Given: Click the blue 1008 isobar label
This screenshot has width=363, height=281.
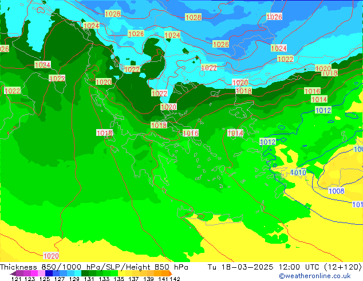Looking at the screenshot, I should click(337, 191).
